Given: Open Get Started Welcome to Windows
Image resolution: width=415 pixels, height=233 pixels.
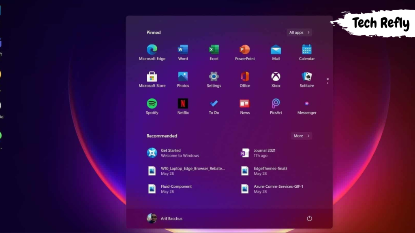Looking at the screenshot, I should tap(173, 153).
